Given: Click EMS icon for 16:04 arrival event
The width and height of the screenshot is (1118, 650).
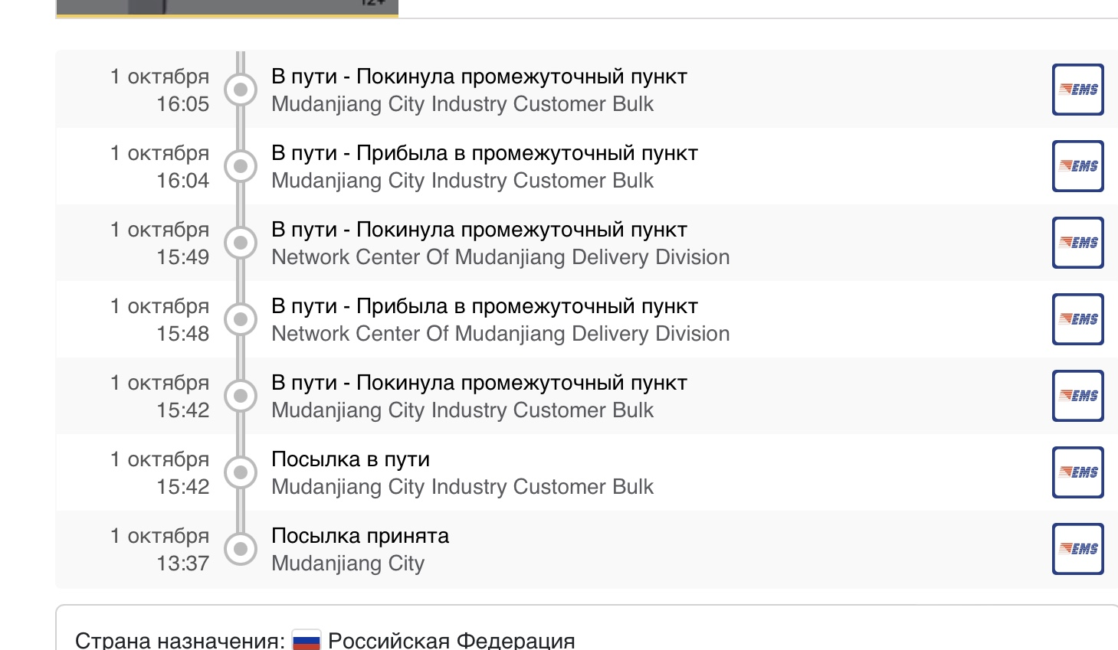Looking at the screenshot, I should pos(1077,166).
